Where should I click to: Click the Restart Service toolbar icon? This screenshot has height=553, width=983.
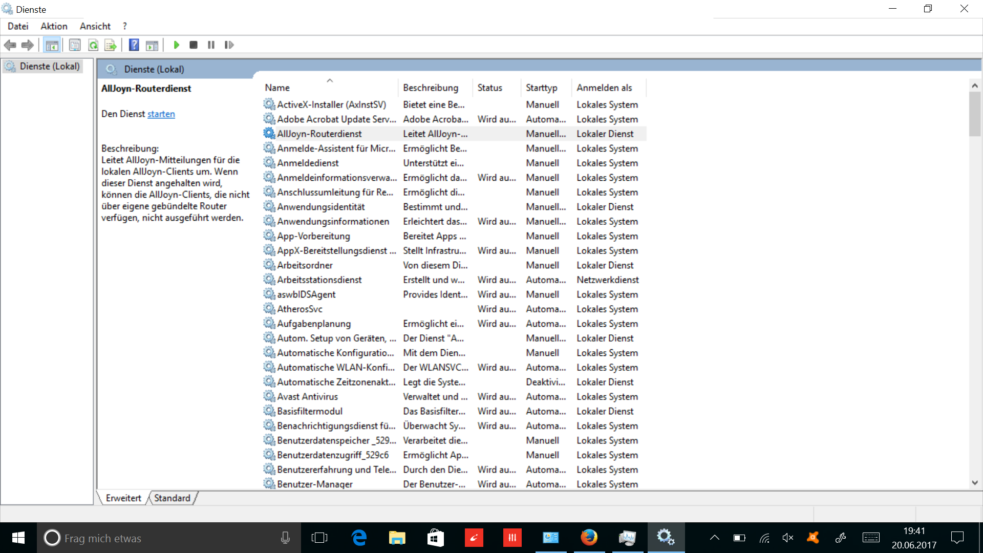(229, 45)
